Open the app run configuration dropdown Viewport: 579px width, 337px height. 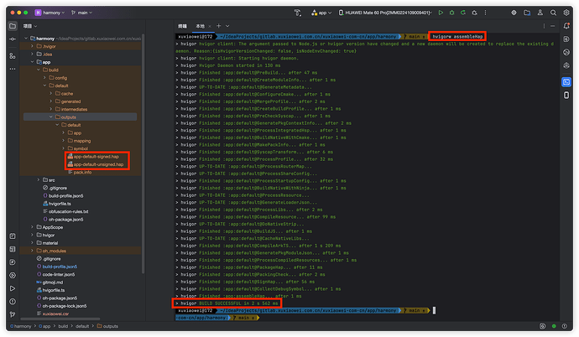pos(321,13)
